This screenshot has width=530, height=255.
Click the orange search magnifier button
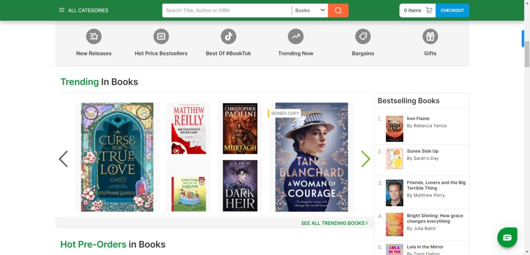338,10
